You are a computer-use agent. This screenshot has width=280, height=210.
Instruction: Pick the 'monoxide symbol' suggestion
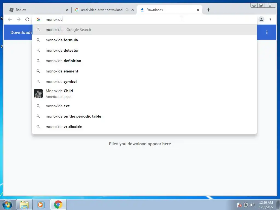[144, 81]
